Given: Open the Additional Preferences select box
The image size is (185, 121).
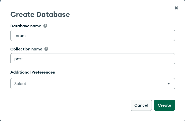Looking at the screenshot, I should point(92,83).
